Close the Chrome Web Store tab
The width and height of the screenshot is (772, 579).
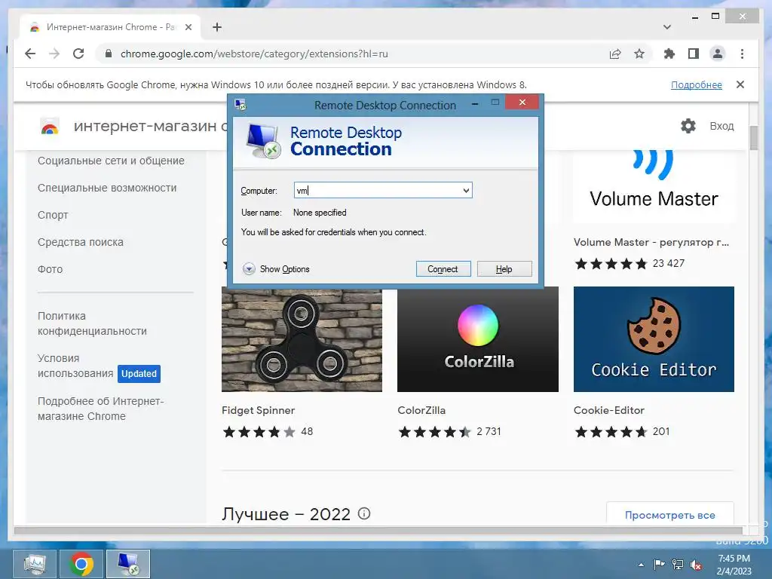click(188, 27)
